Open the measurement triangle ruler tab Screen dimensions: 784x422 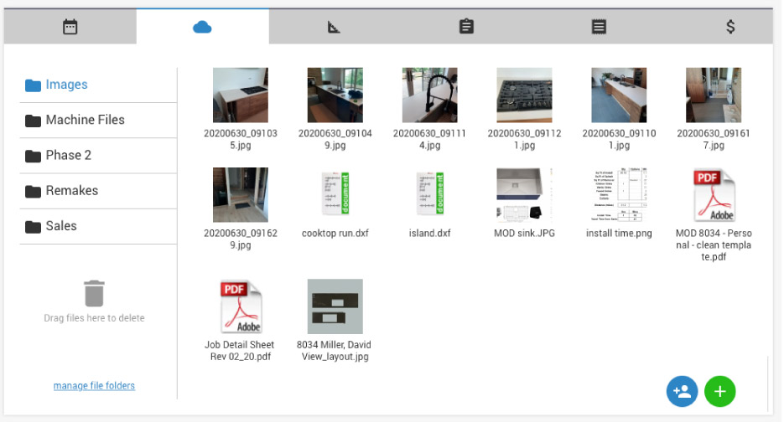click(334, 27)
